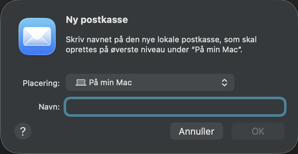Screen dimensions: 298x154
Task: Click inside the Navn text field
Action: click(175, 107)
